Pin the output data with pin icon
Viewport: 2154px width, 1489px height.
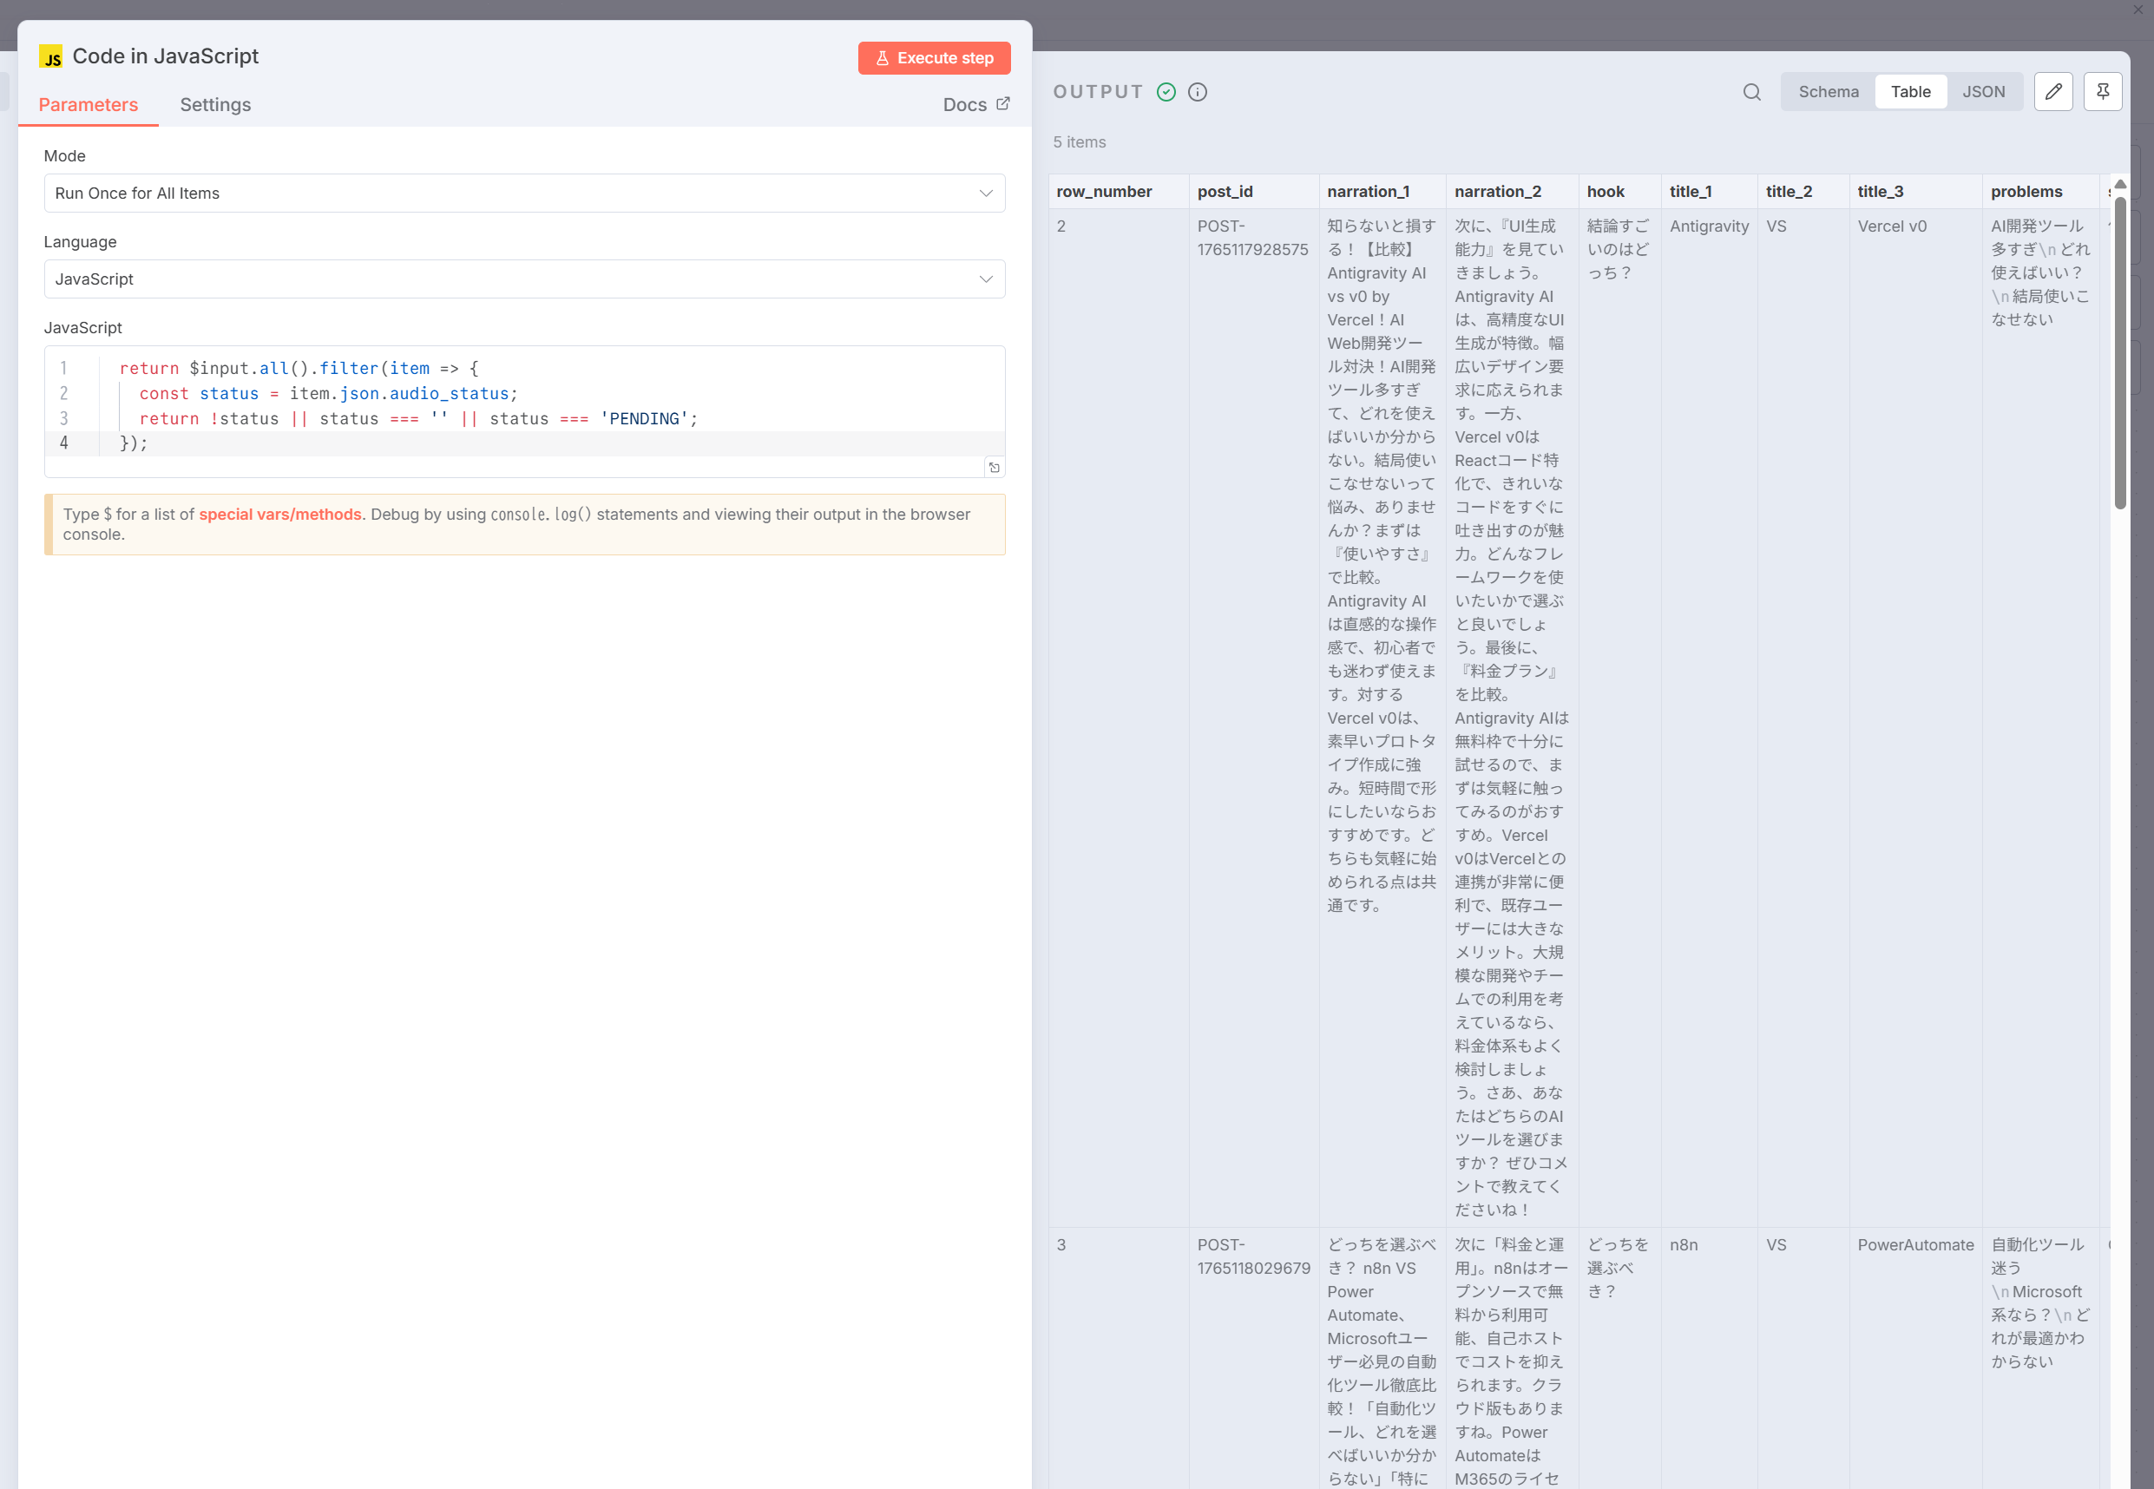pyautogui.click(x=2102, y=91)
